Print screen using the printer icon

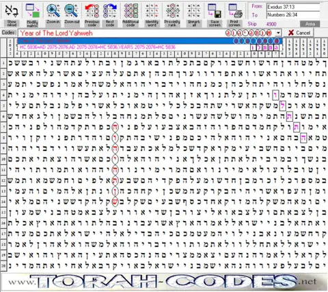(235, 11)
